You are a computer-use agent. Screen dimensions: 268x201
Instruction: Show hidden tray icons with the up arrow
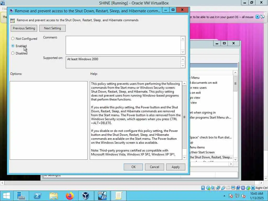[x=224, y=196]
